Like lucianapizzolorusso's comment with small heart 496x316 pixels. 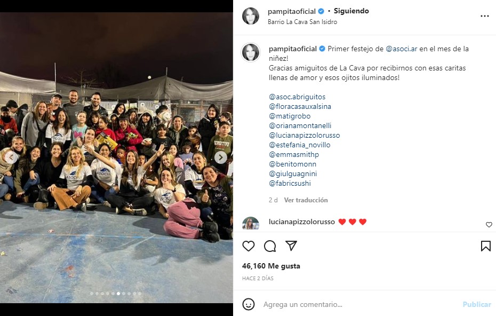(489, 225)
